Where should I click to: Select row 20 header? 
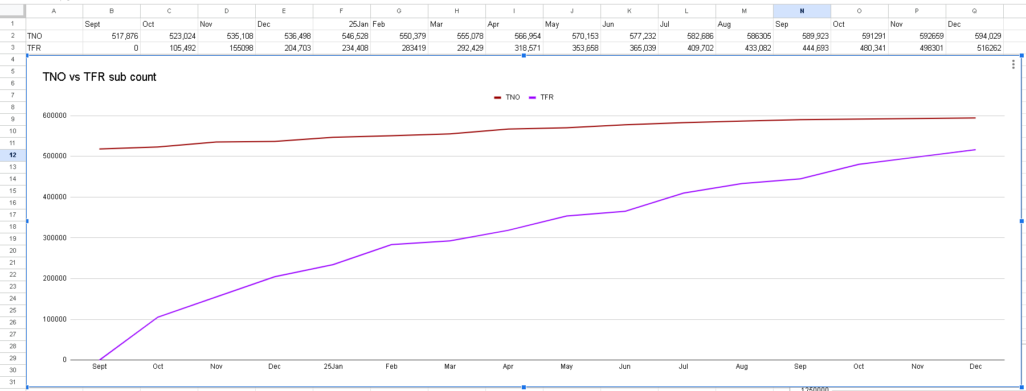(x=13, y=250)
